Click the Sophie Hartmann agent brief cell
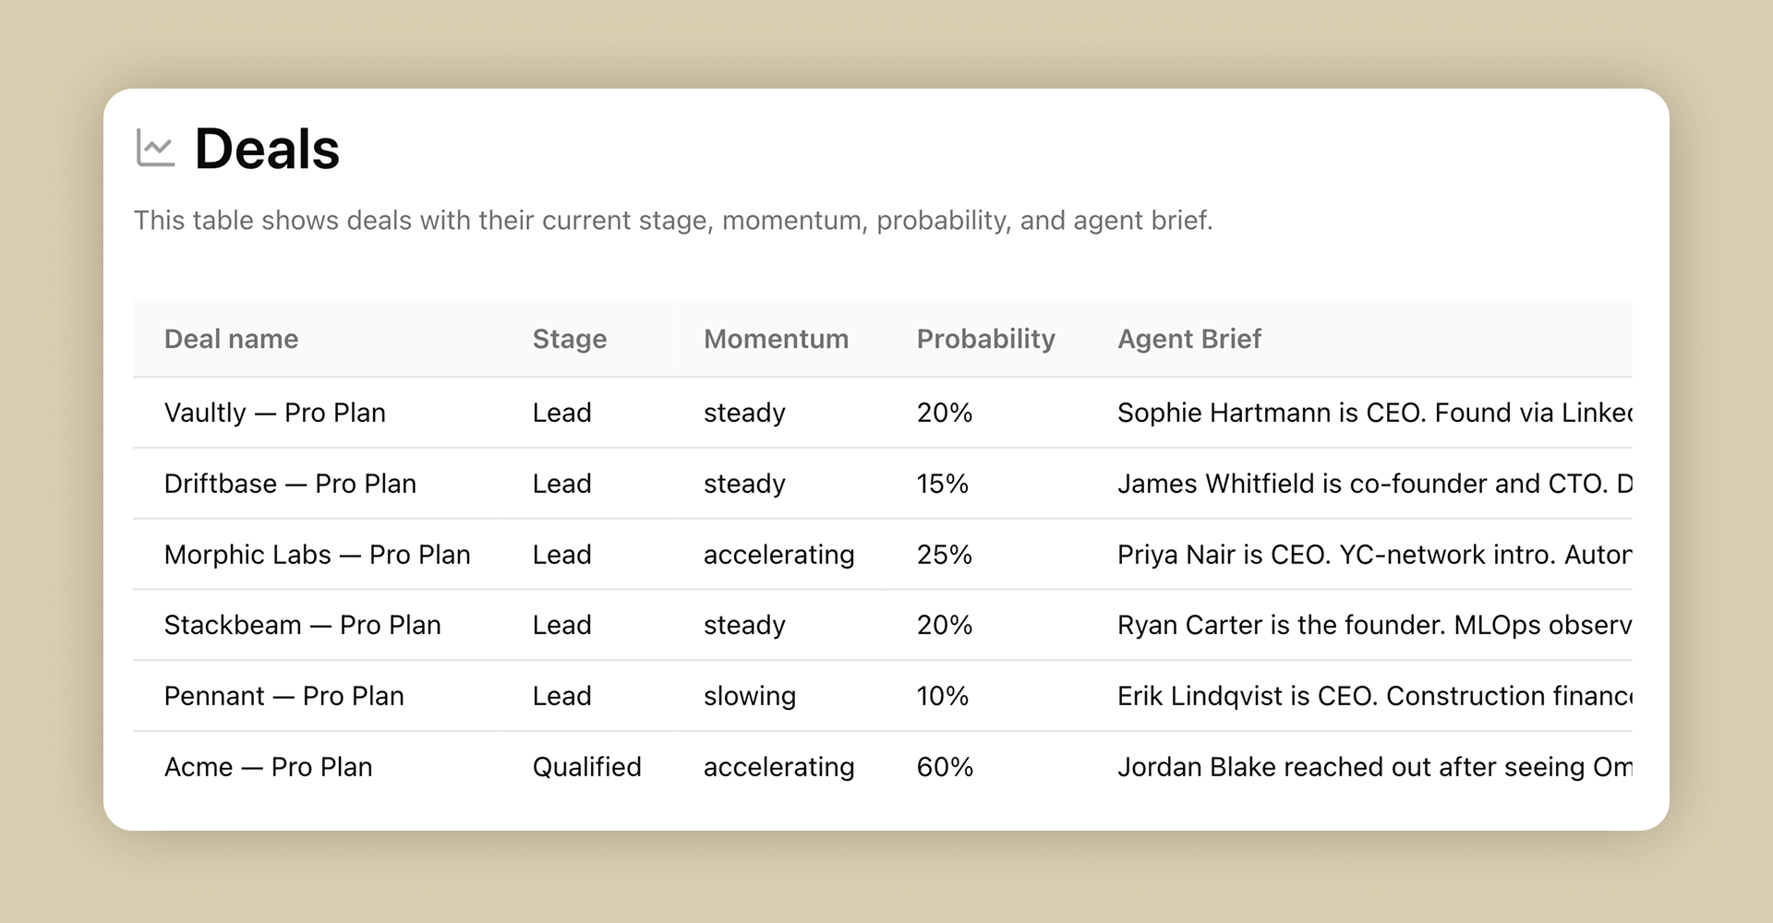The height and width of the screenshot is (923, 1773). pyautogui.click(x=1373, y=413)
